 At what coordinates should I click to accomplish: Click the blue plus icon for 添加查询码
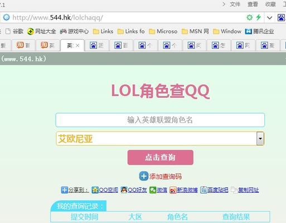pos(144,176)
